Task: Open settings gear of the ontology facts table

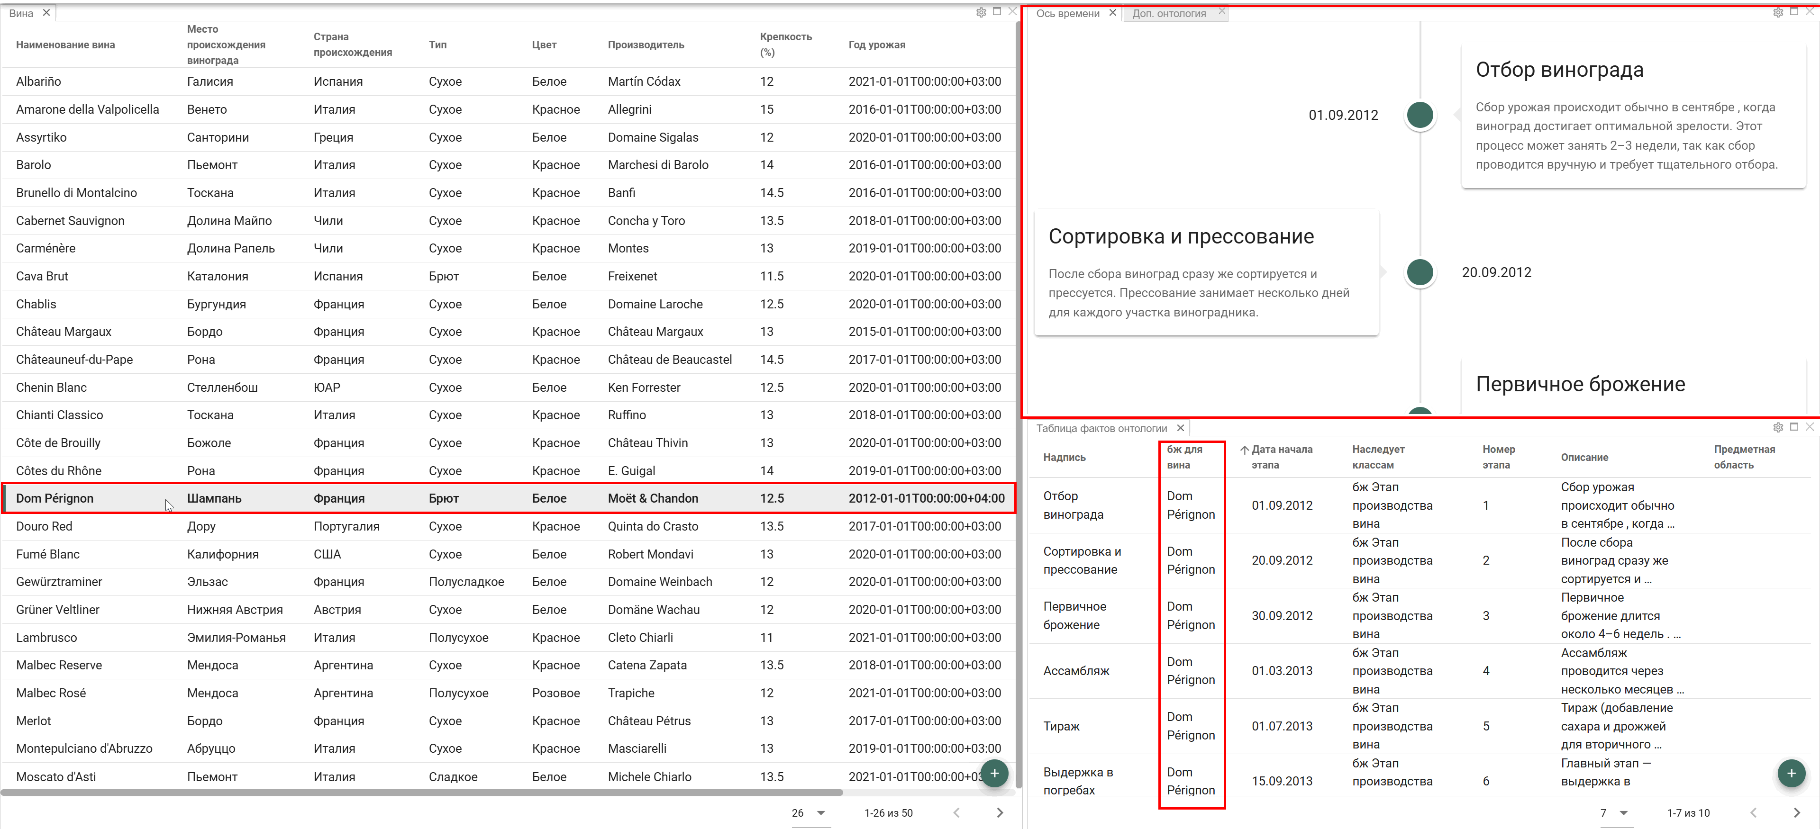Action: [x=1778, y=427]
